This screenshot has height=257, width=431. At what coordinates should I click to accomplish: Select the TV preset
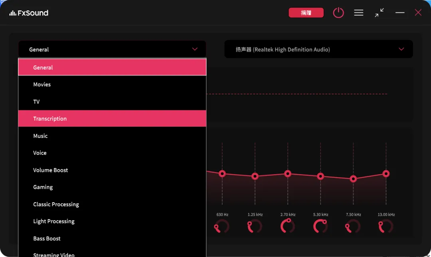[x=112, y=102]
